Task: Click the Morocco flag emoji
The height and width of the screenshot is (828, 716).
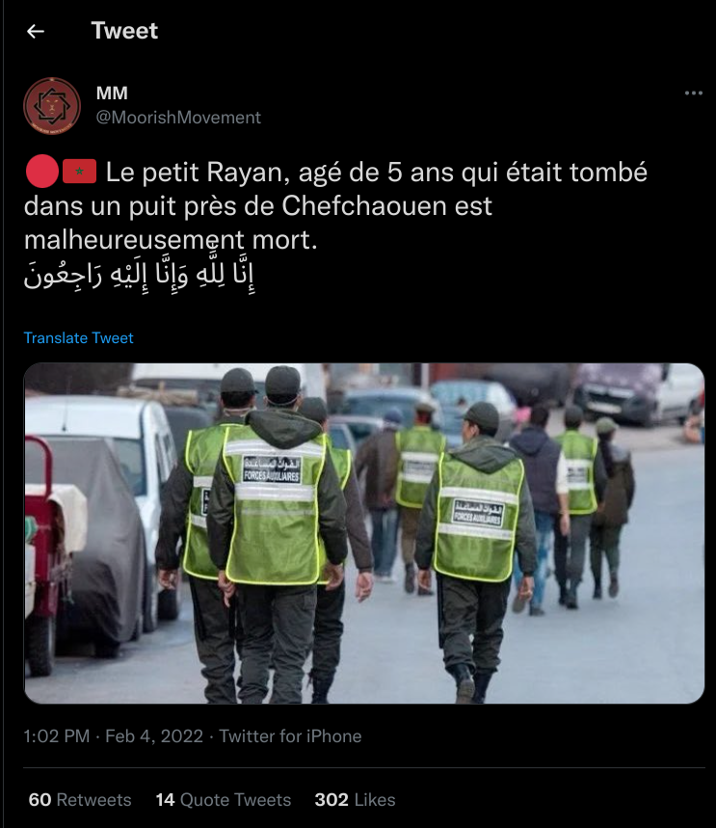Action: [x=79, y=171]
